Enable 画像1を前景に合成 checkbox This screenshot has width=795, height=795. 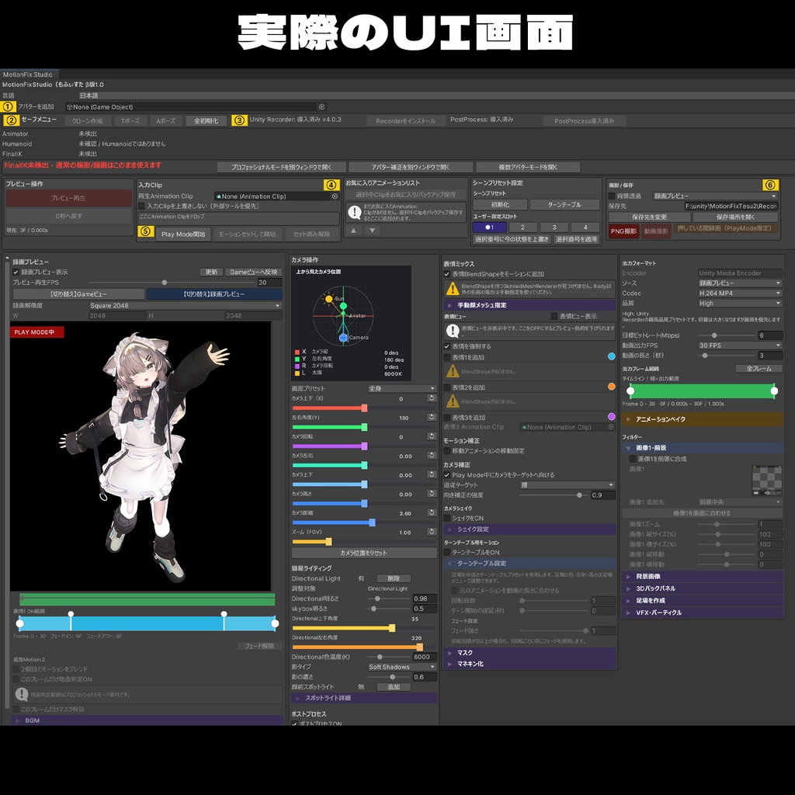pyautogui.click(x=632, y=459)
